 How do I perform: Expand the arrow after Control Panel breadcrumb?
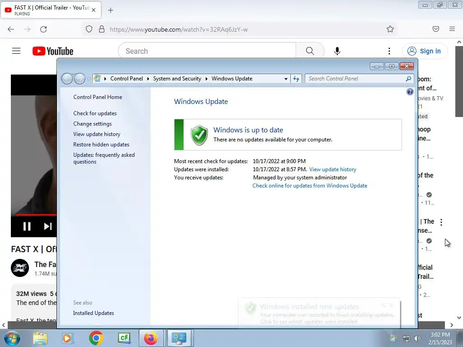[148, 79]
